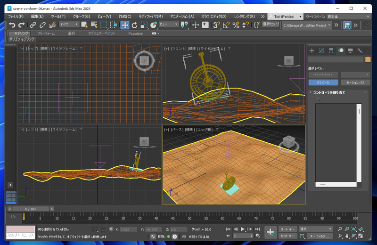The height and width of the screenshot is (245, 377).
Task: Choose the Rectangular Selection Region icon
Action: click(x=104, y=25)
